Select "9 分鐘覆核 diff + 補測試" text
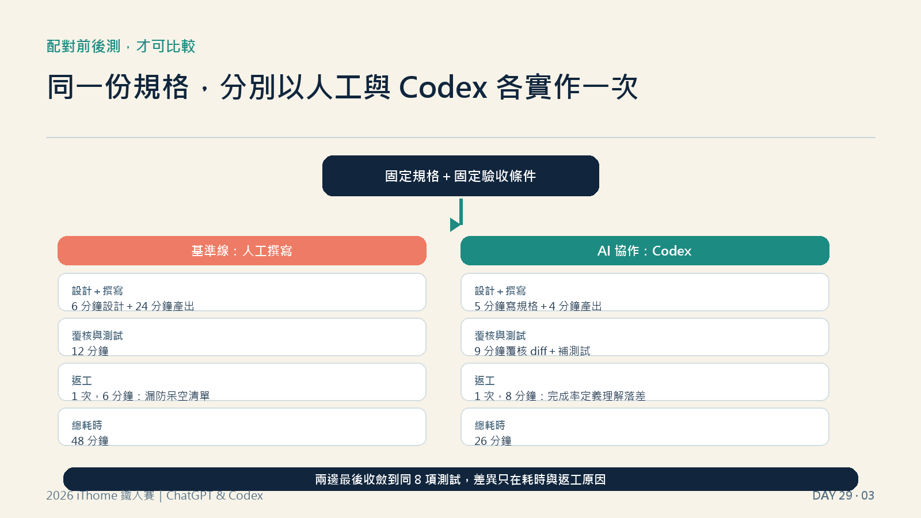921x518 pixels. (532, 351)
